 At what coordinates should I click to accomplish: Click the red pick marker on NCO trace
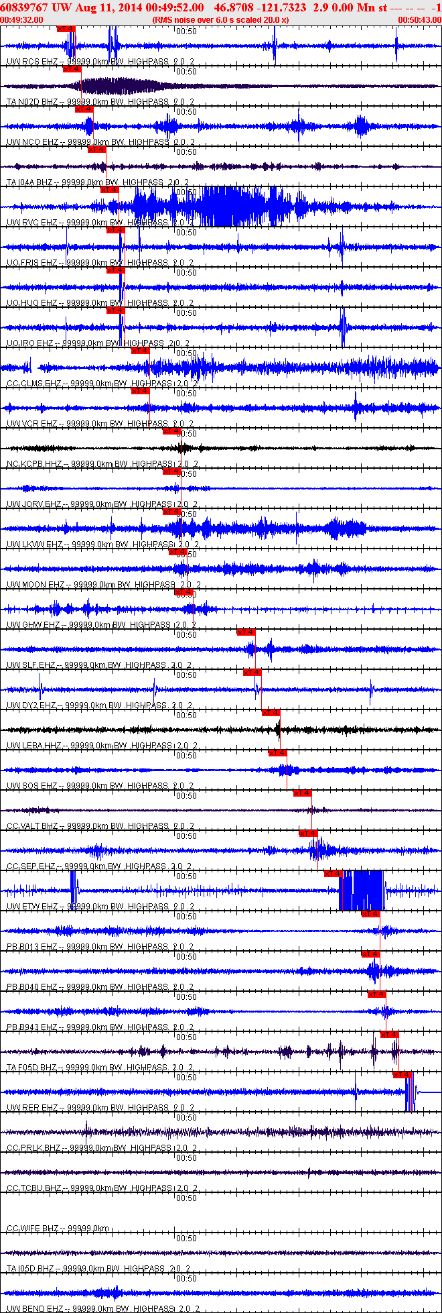pyautogui.click(x=84, y=109)
